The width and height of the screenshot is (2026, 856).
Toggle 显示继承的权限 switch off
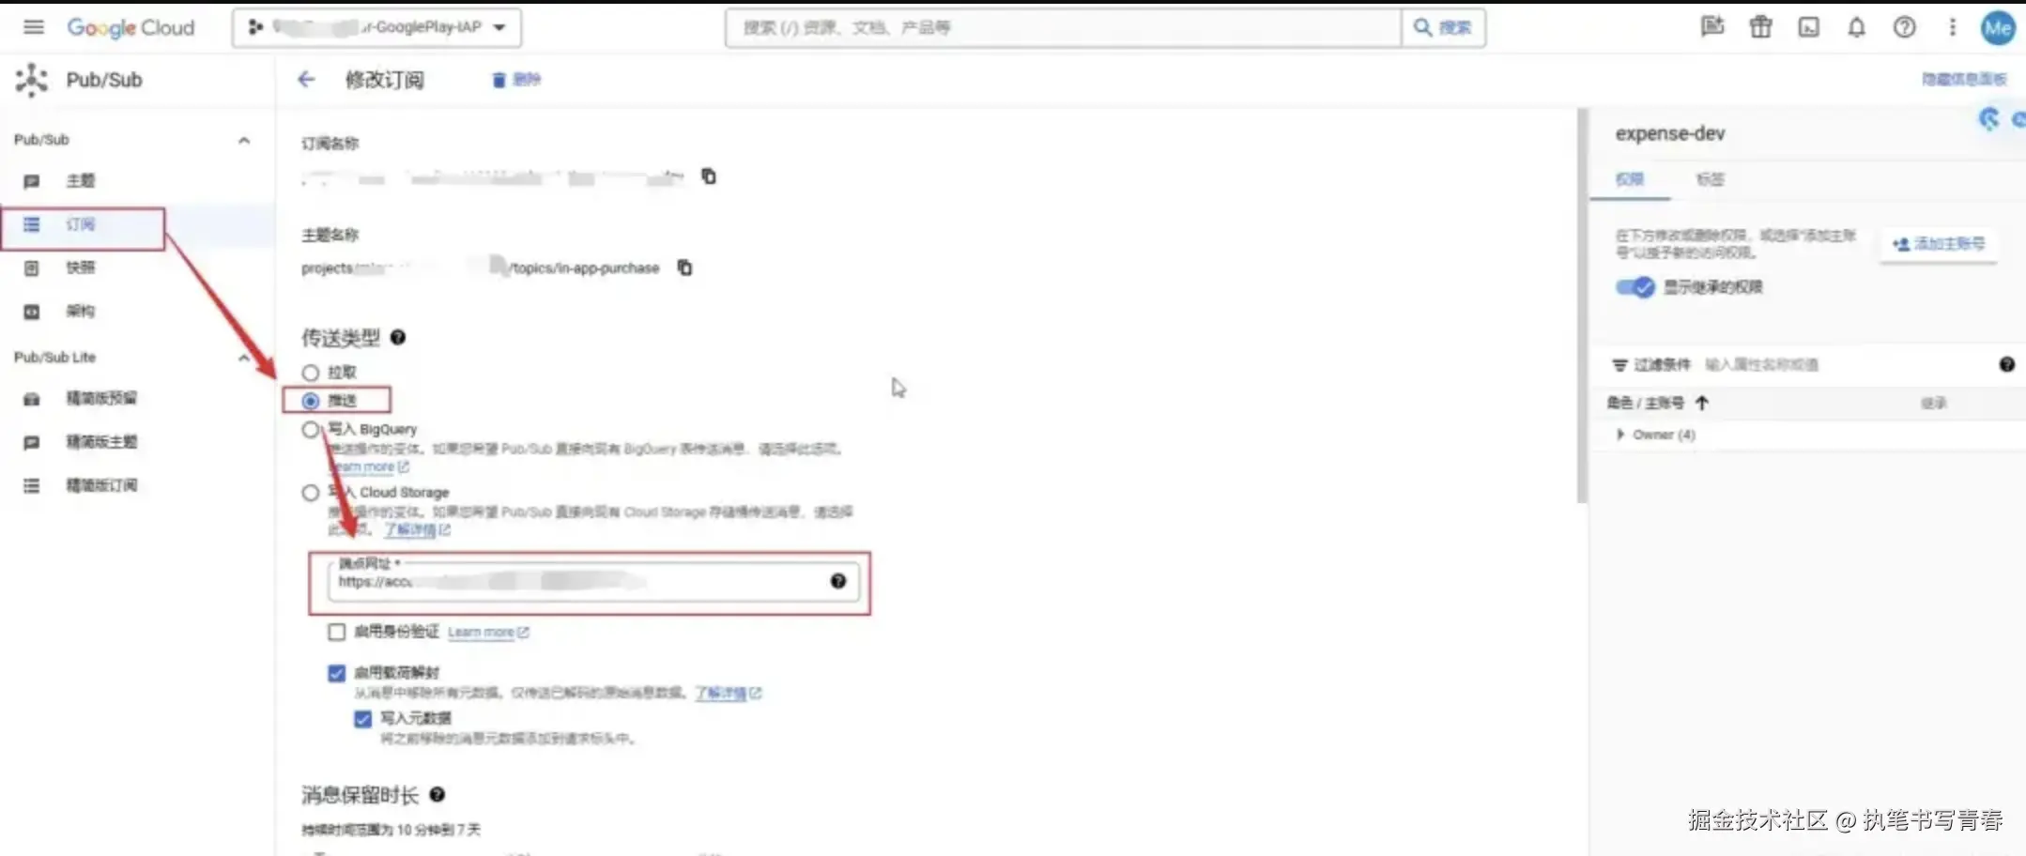click(x=1635, y=288)
